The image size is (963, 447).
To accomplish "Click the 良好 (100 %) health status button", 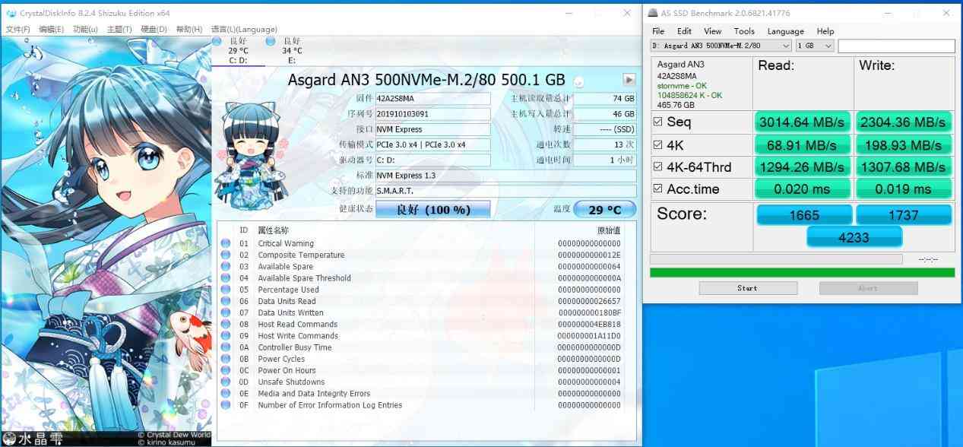I will (432, 209).
